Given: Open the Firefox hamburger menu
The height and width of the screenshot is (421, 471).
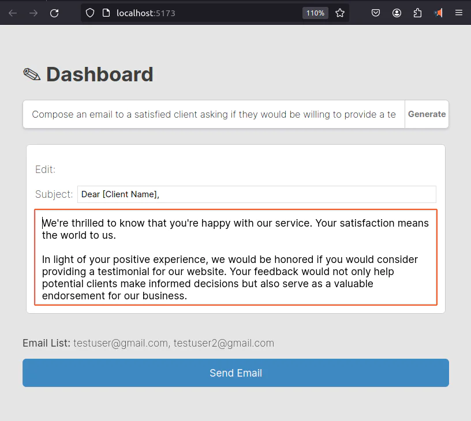Looking at the screenshot, I should point(459,13).
